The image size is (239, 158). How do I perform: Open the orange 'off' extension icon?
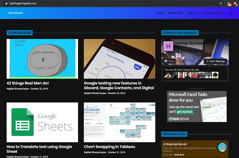point(229,4)
